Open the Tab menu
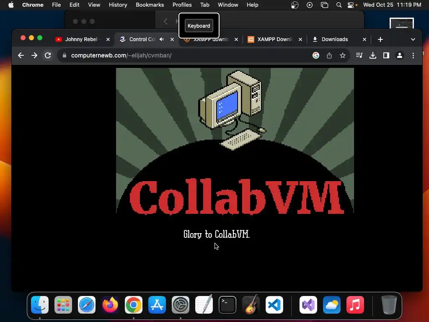This screenshot has height=322, width=429. tap(204, 5)
